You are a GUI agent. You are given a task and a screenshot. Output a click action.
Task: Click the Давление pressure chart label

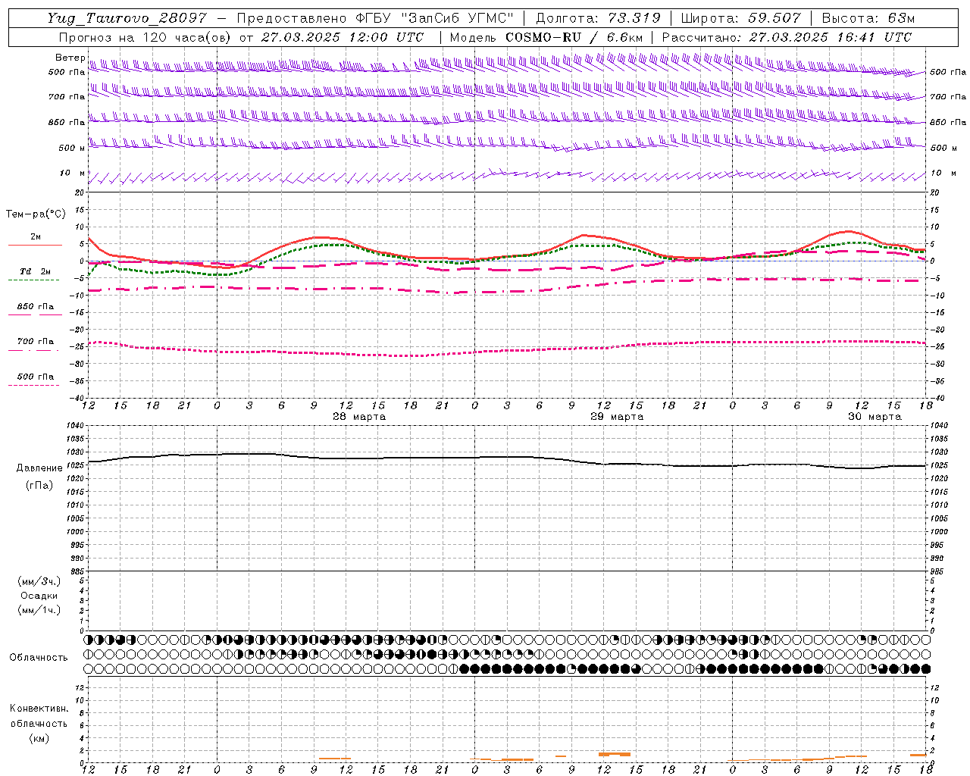[39, 468]
